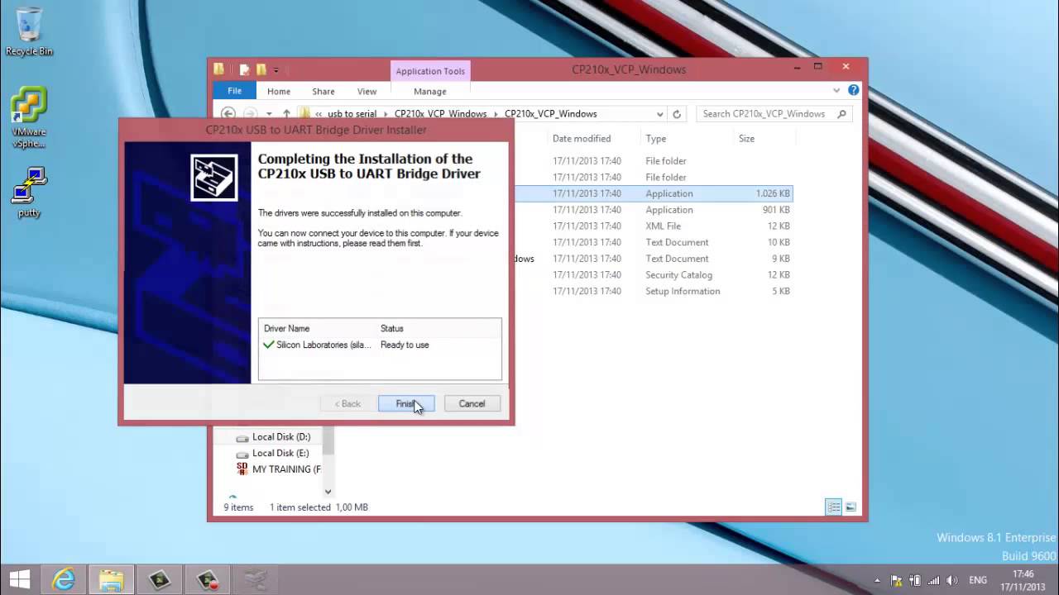The height and width of the screenshot is (595, 1059).
Task: Switch the ENG input language indicator
Action: (x=978, y=580)
